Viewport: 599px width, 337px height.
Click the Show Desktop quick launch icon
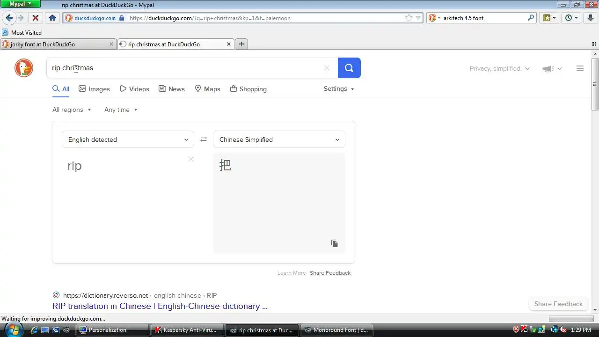[x=45, y=330]
